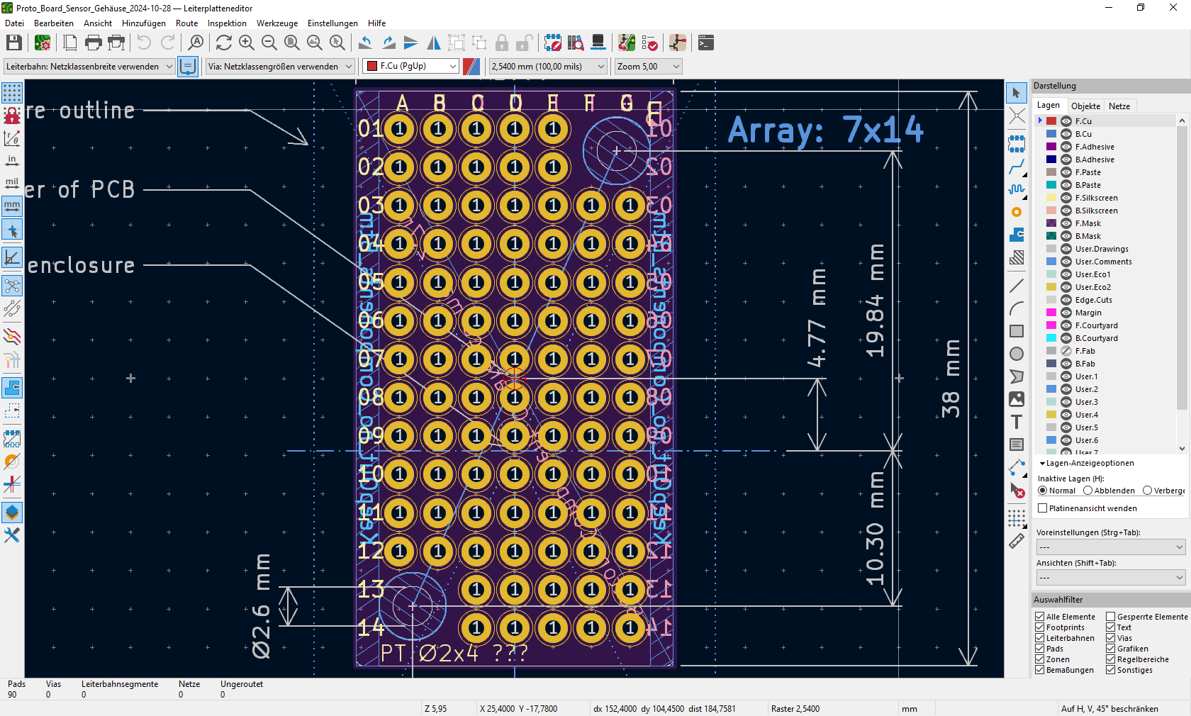The height and width of the screenshot is (716, 1191).
Task: Select the Abblenden radio option
Action: [x=1087, y=491]
